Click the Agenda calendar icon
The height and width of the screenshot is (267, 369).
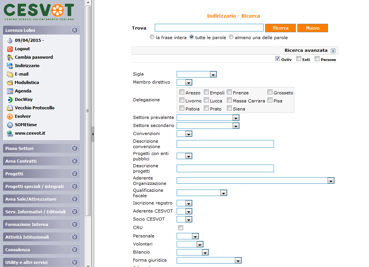[x=10, y=91]
